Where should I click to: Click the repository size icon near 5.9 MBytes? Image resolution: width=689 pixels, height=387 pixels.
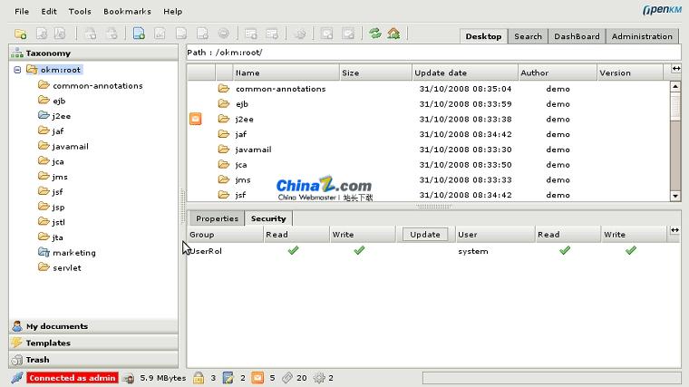click(x=129, y=378)
